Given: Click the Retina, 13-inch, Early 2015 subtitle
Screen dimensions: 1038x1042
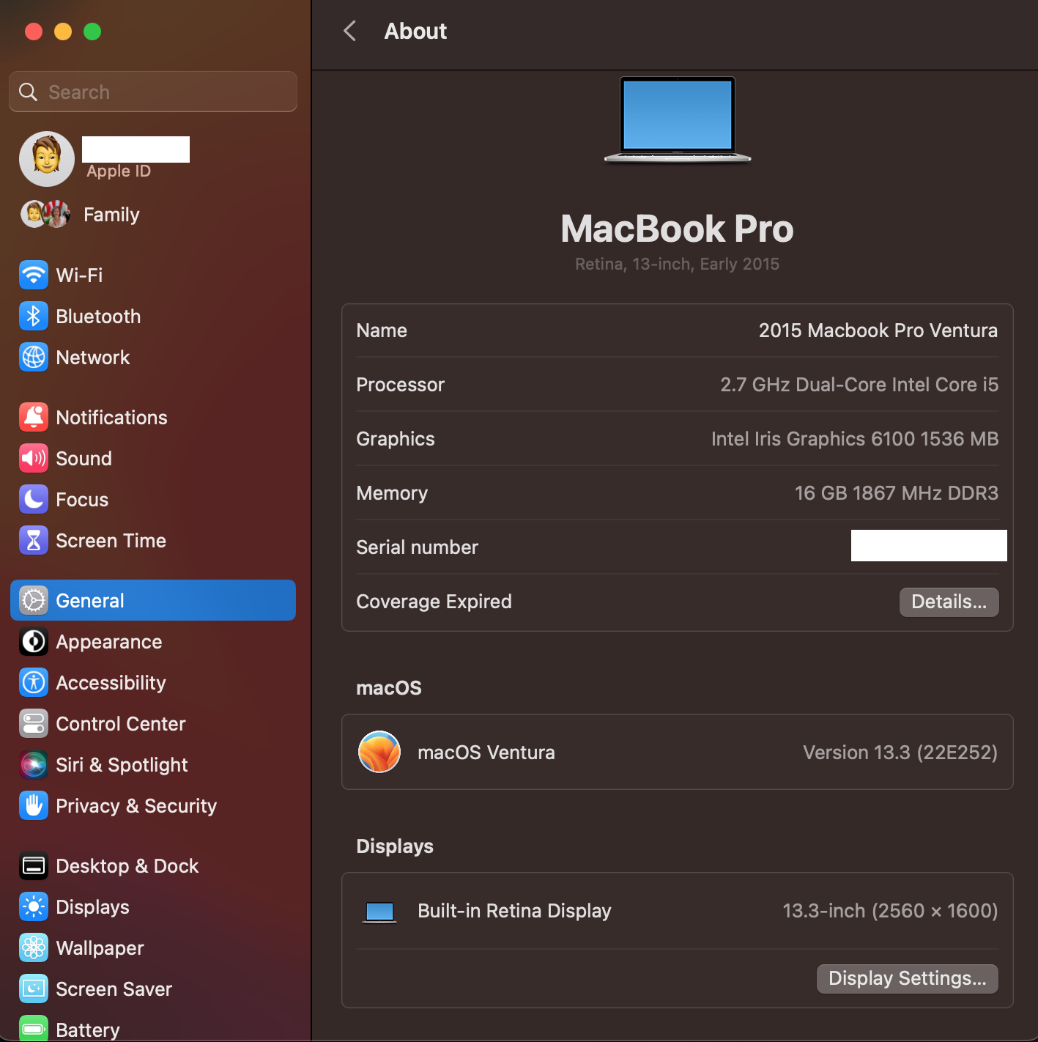Looking at the screenshot, I should point(677,264).
